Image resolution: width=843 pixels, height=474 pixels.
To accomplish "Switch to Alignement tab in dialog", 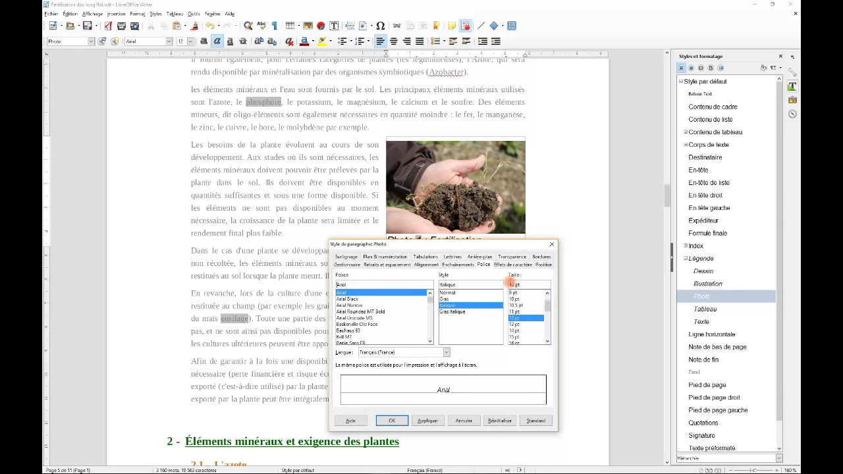I will click(426, 265).
